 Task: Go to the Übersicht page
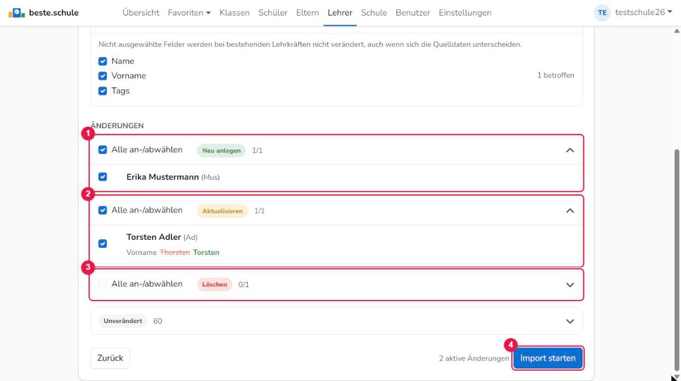tap(141, 13)
